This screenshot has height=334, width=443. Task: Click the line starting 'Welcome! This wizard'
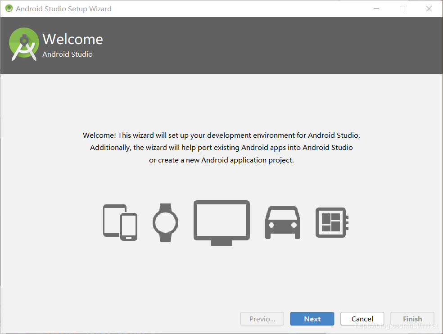pos(221,135)
